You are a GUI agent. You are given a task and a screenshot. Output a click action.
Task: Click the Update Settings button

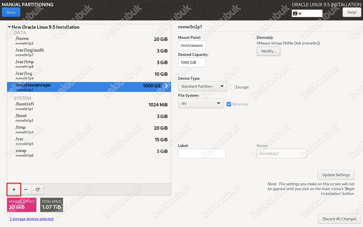tap(336, 175)
